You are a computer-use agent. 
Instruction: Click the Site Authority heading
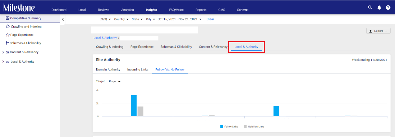pos(108,60)
